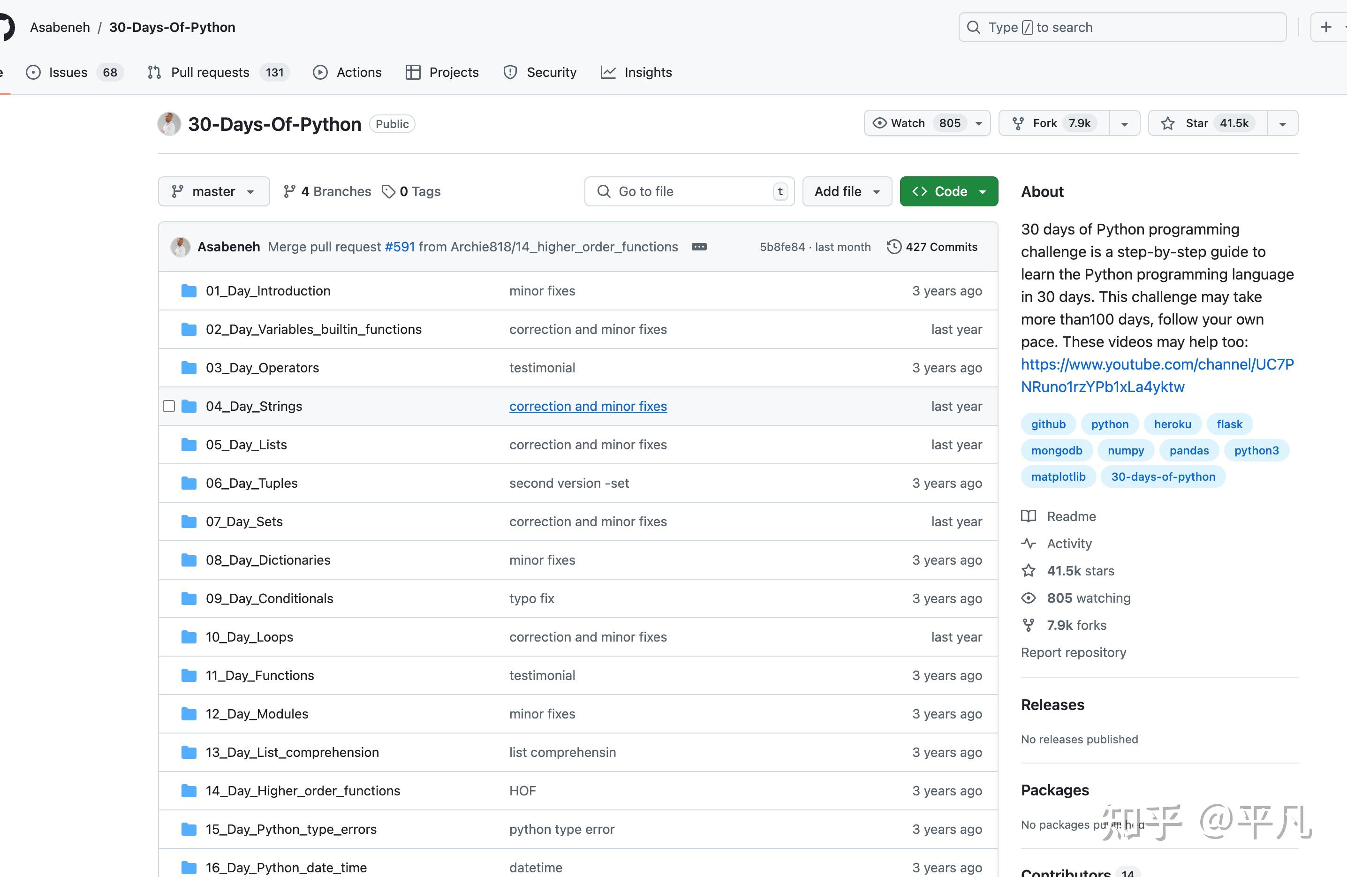Image resolution: width=1347 pixels, height=877 pixels.
Task: View the 427 Commits history
Action: pyautogui.click(x=932, y=247)
